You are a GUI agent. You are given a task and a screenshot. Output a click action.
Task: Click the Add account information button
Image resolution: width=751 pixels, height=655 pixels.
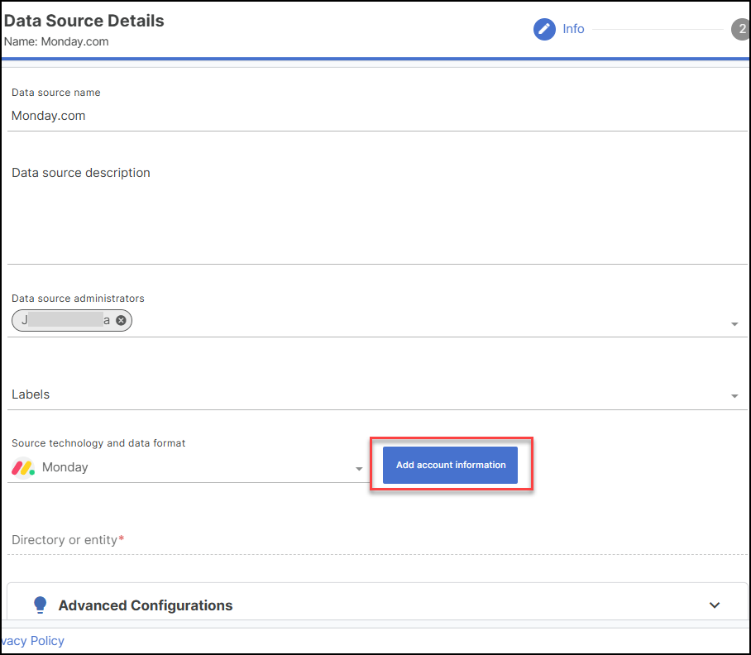pyautogui.click(x=450, y=465)
